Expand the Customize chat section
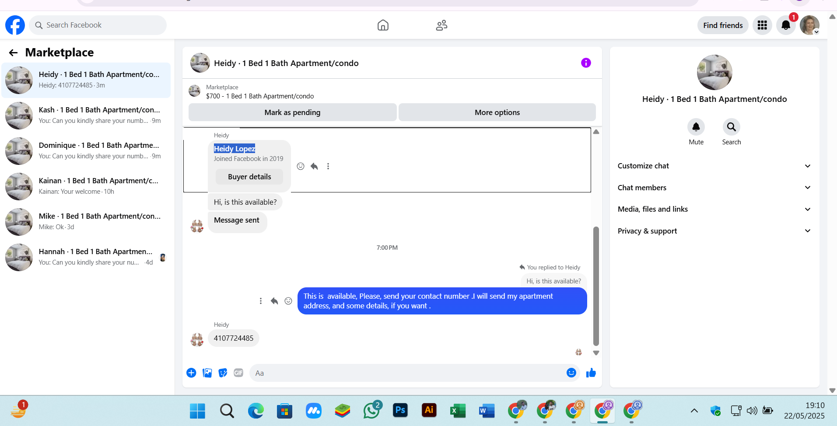The image size is (837, 426). (x=714, y=166)
